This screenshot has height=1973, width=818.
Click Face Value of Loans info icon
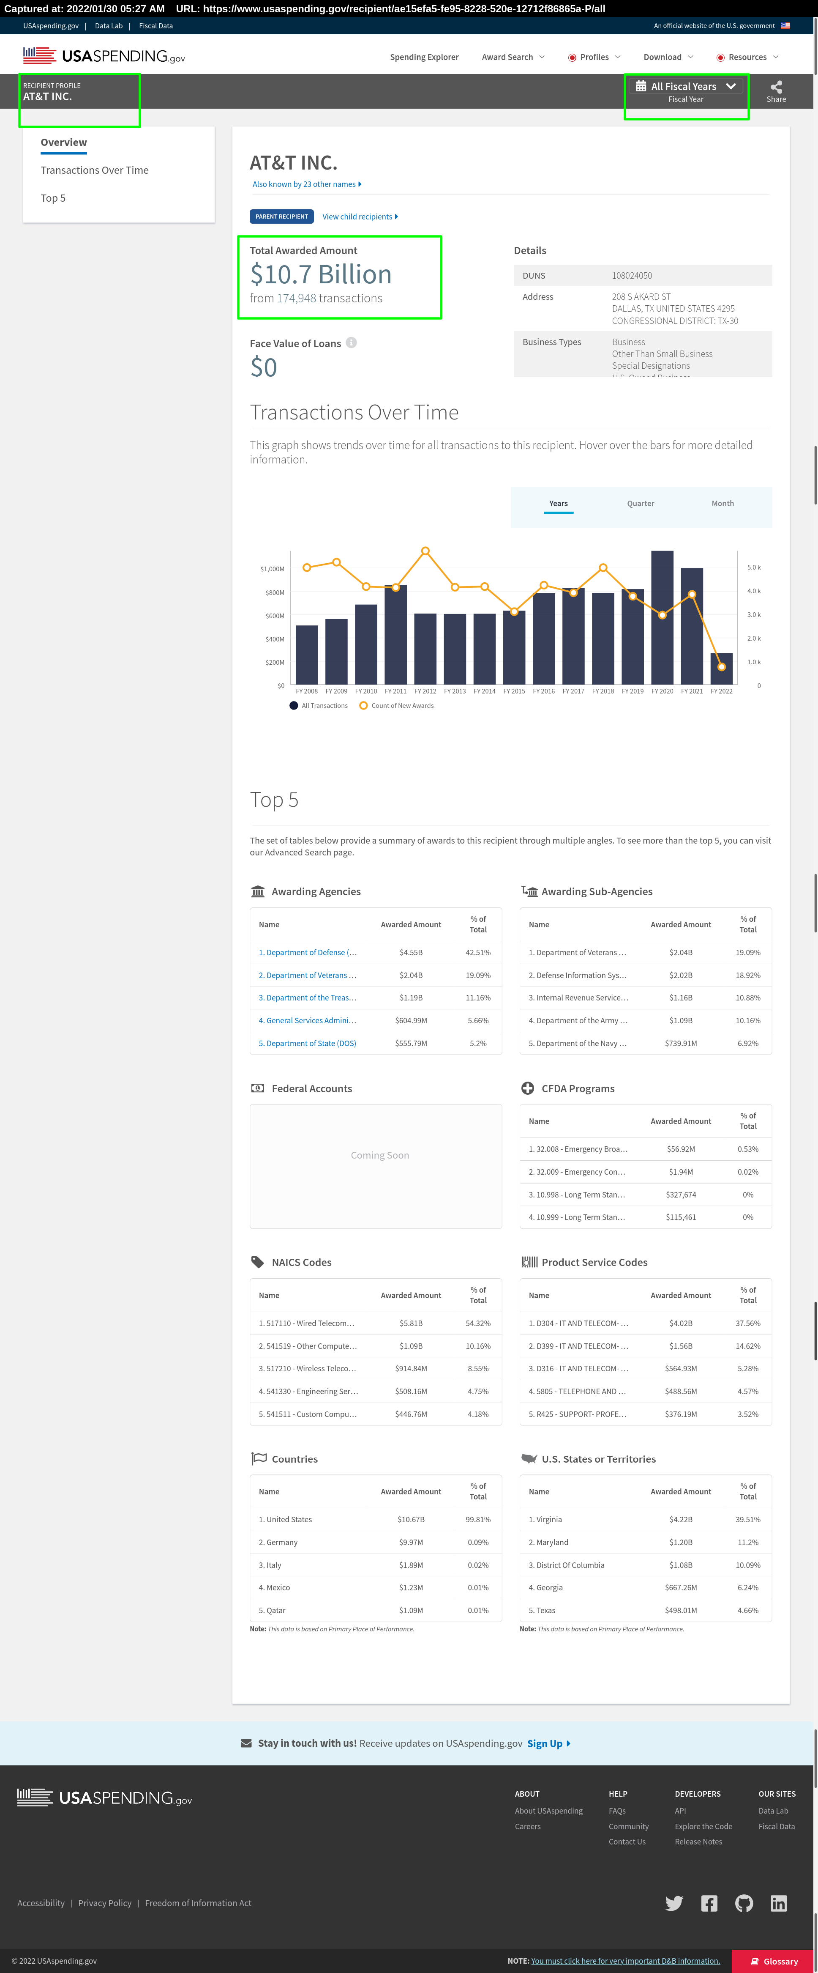tap(351, 343)
